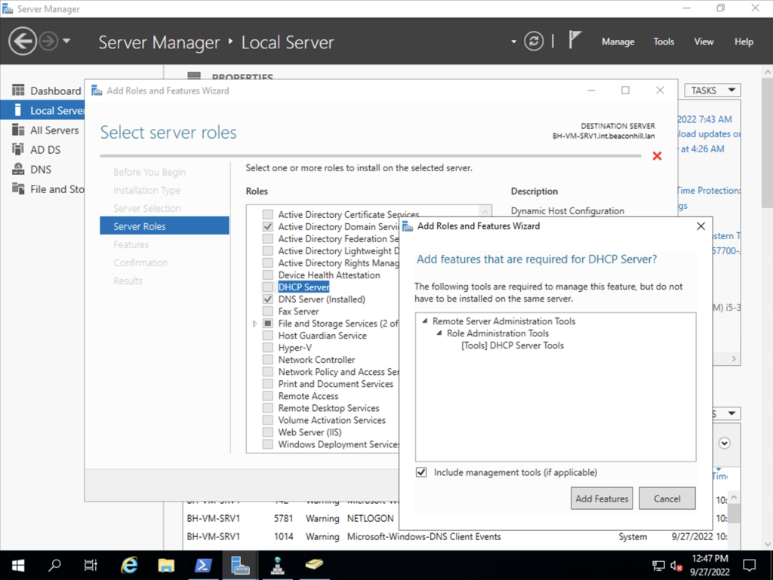Select Network Controller role text

(x=316, y=360)
